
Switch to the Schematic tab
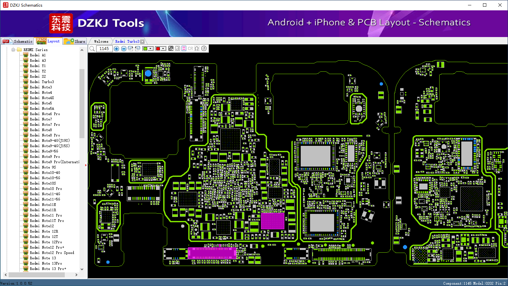click(17, 41)
